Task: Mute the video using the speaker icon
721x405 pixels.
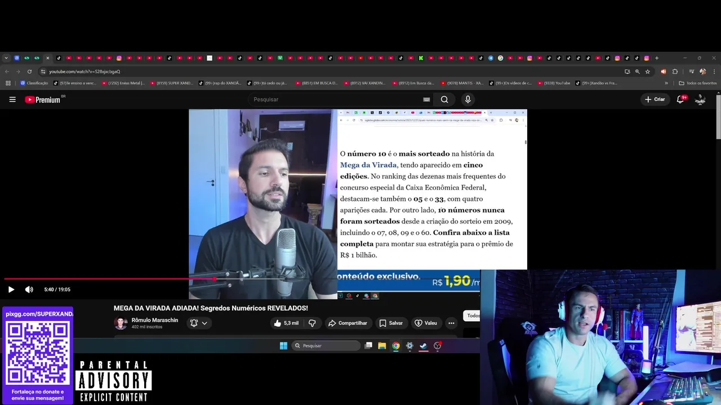Action: pyautogui.click(x=29, y=290)
